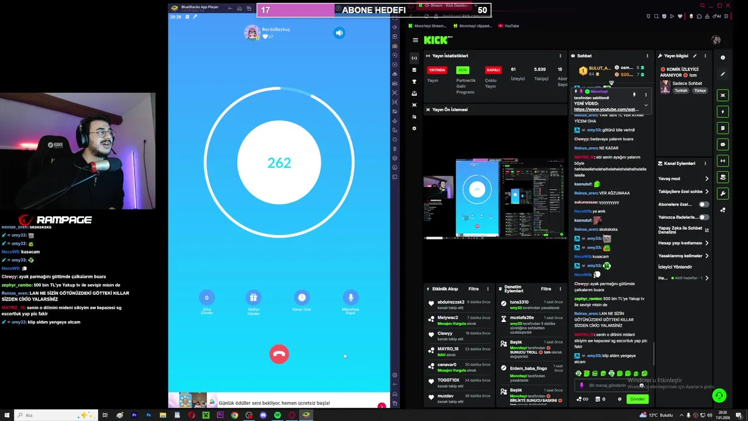The image size is (748, 421).
Task: Open the pinned YouTube video link
Action: pos(606,109)
